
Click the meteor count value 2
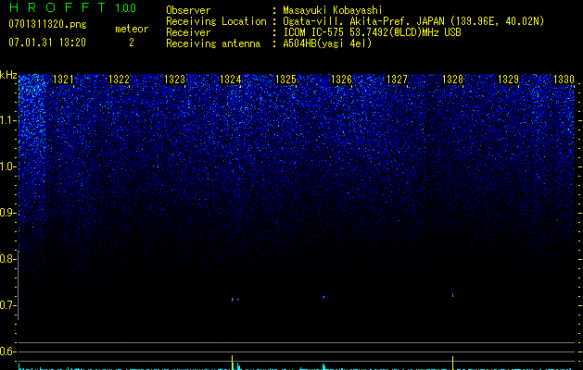click(132, 43)
